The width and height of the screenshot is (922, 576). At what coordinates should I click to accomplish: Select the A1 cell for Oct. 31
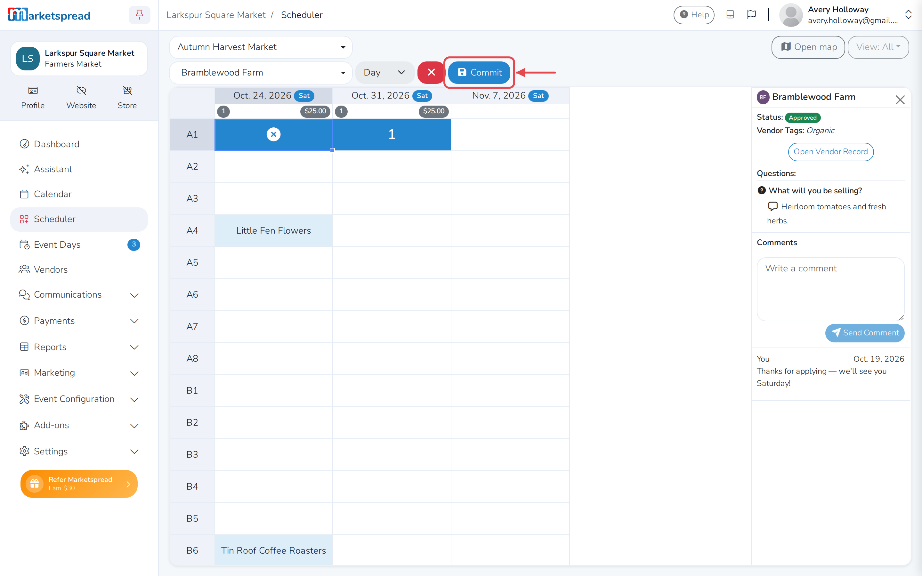pos(392,134)
